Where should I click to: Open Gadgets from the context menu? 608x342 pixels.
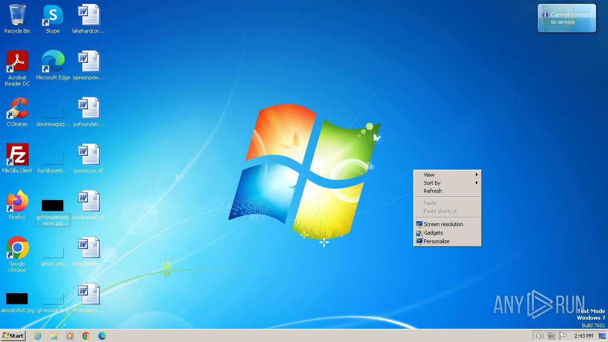point(447,233)
